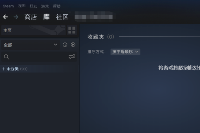This screenshot has height=133, width=200.
Task: Click the 主页 library home button
Action: coord(33,30)
